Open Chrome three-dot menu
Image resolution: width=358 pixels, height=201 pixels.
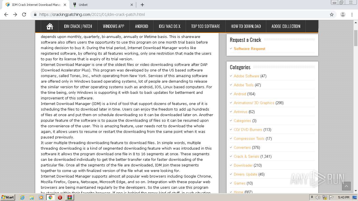[352, 15]
